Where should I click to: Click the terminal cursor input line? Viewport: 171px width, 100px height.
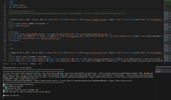(3, 97)
